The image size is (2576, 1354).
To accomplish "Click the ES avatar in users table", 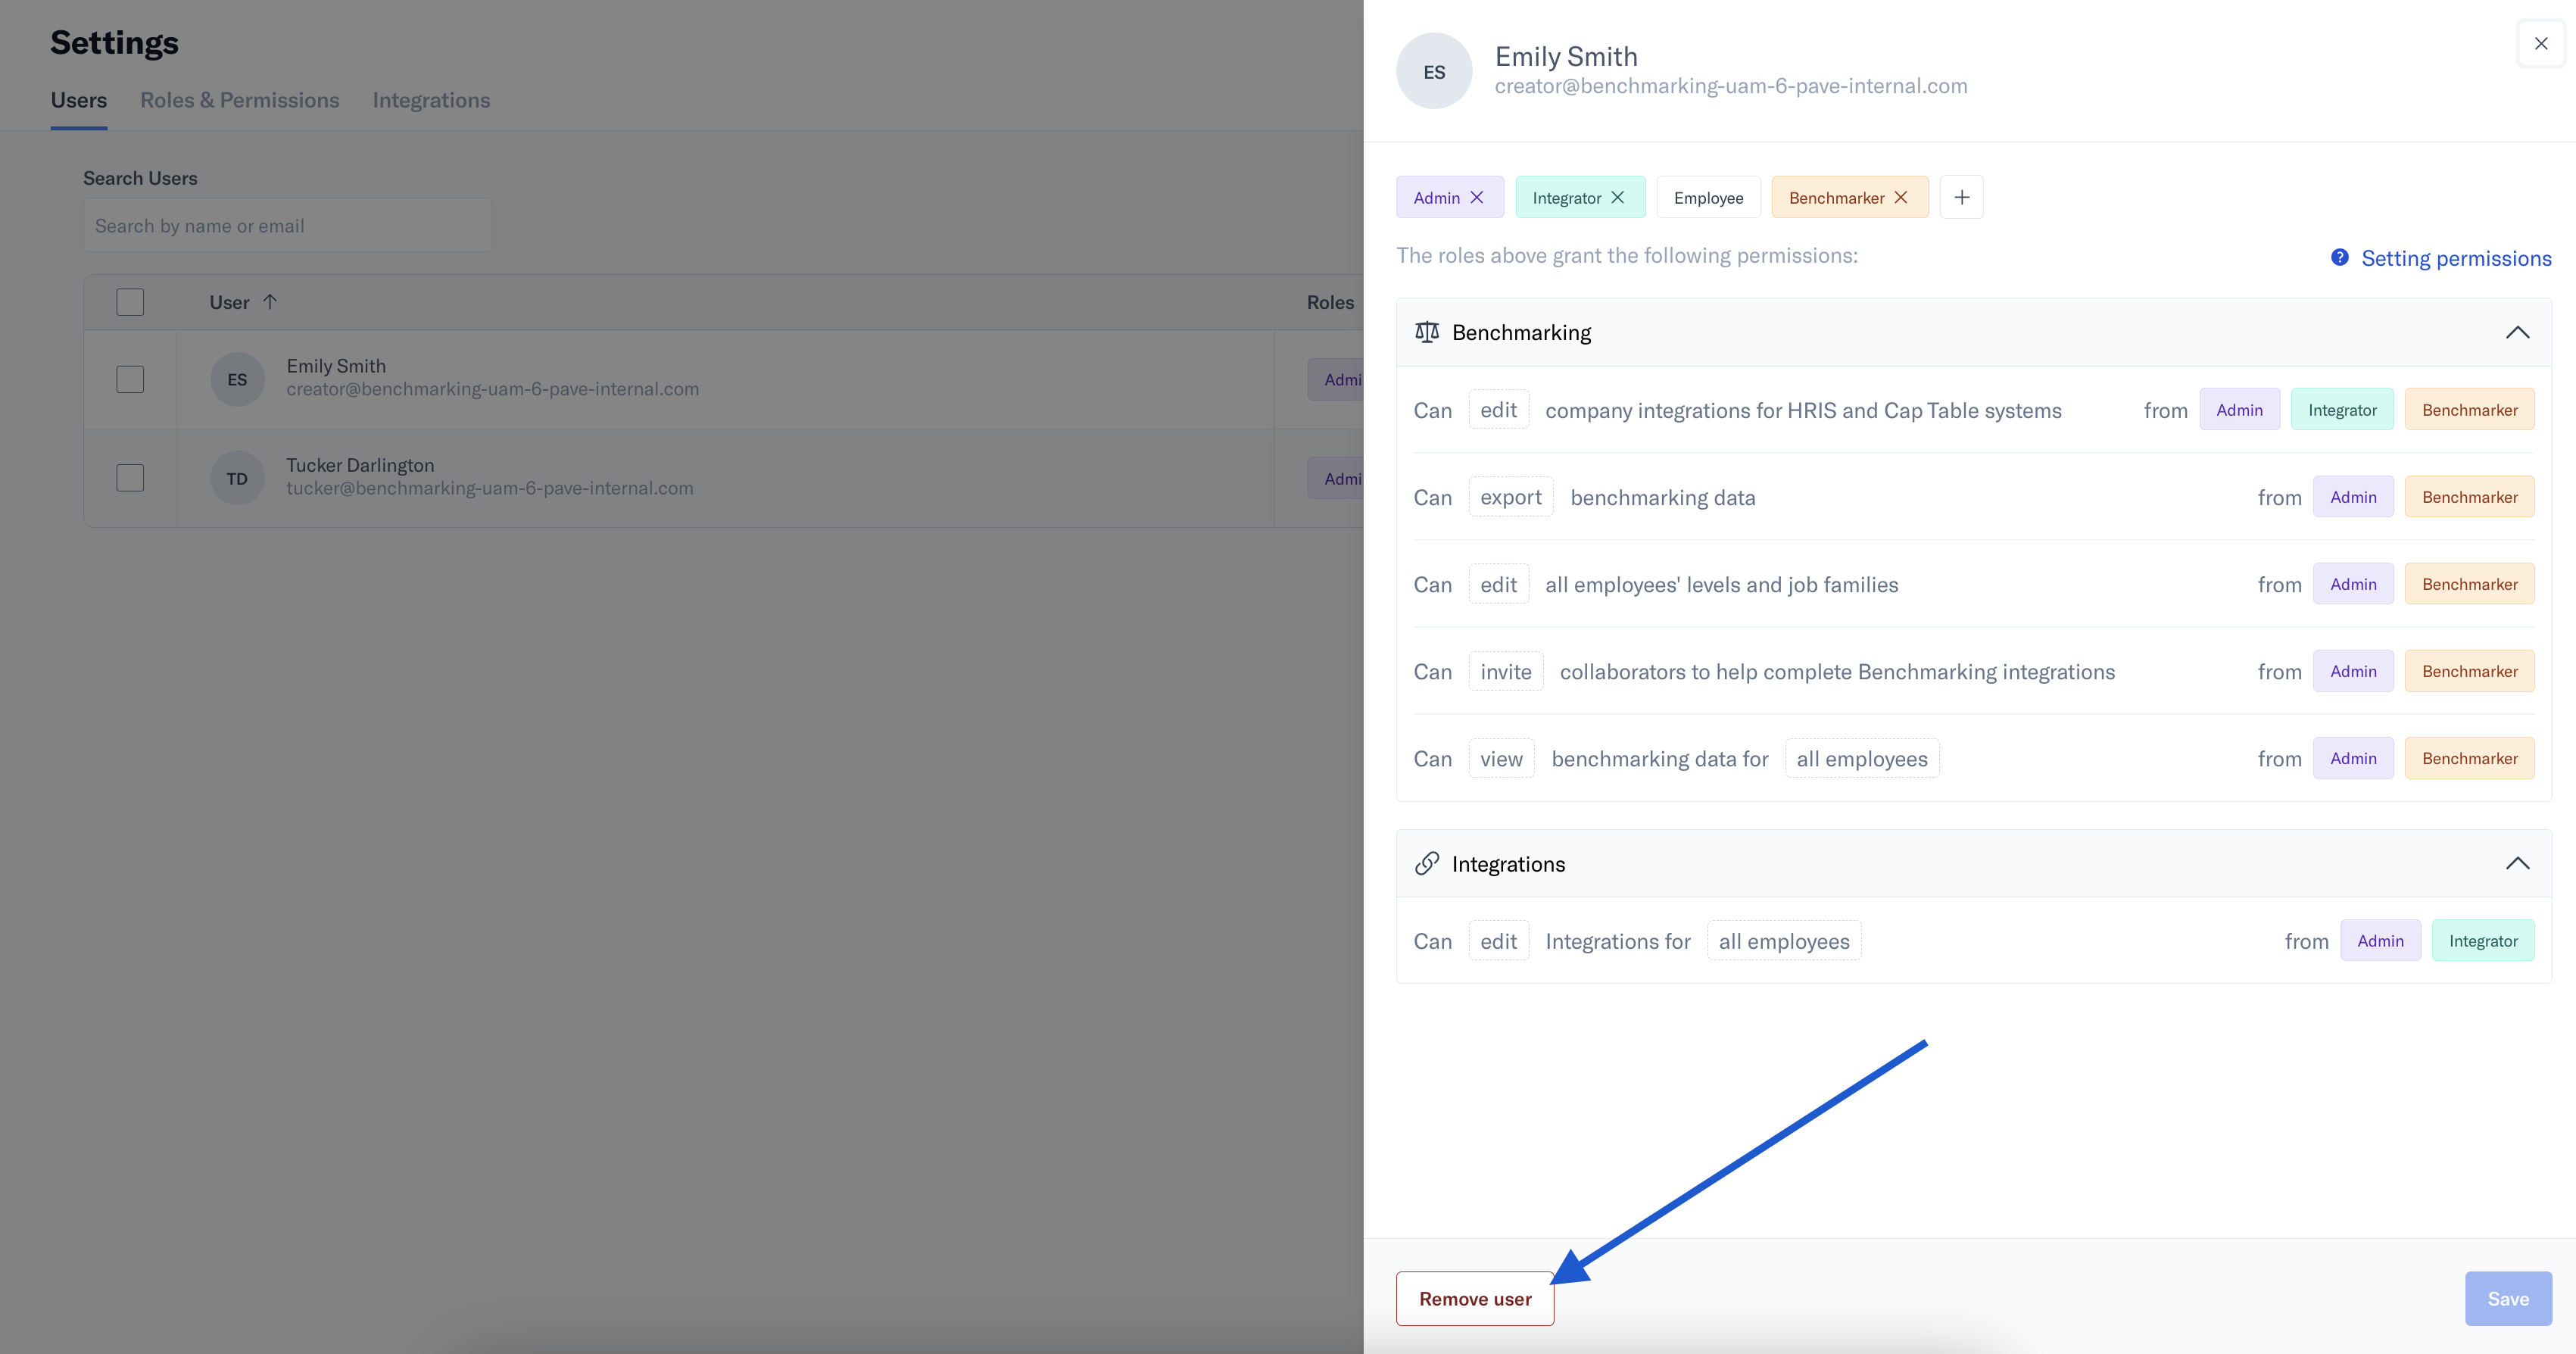I will [237, 380].
